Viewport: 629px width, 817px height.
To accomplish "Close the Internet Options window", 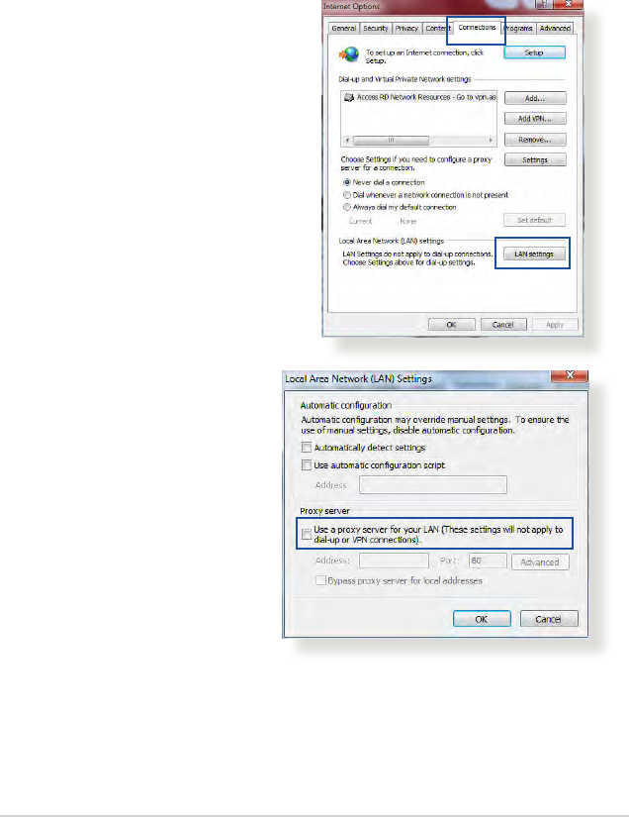I will [x=569, y=4].
